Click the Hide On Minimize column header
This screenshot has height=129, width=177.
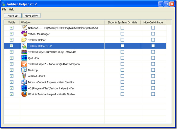click(153, 23)
